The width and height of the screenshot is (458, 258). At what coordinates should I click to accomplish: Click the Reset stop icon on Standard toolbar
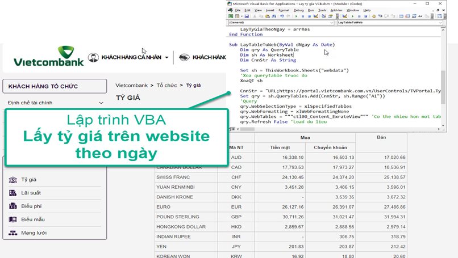309,16
